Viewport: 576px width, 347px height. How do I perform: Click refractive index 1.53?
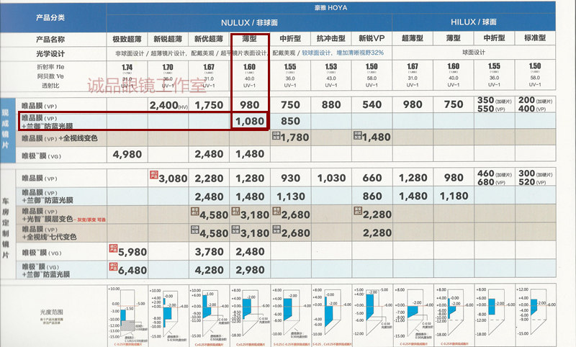pyautogui.click(x=331, y=66)
